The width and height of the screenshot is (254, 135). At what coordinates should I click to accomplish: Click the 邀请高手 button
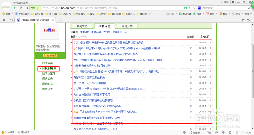click(50, 55)
